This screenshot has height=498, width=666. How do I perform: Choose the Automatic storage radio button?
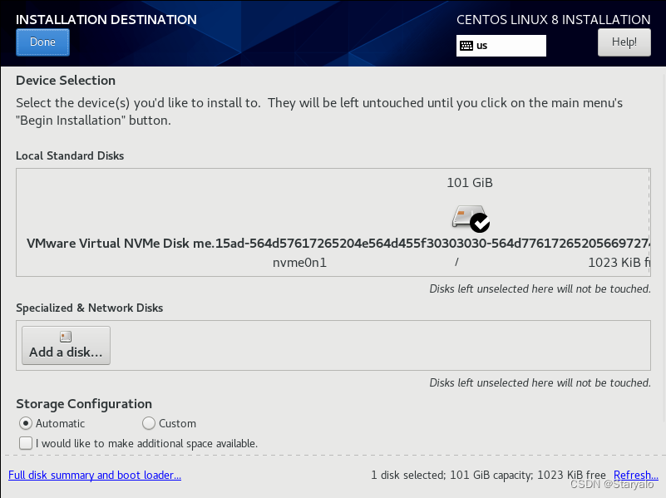click(26, 423)
